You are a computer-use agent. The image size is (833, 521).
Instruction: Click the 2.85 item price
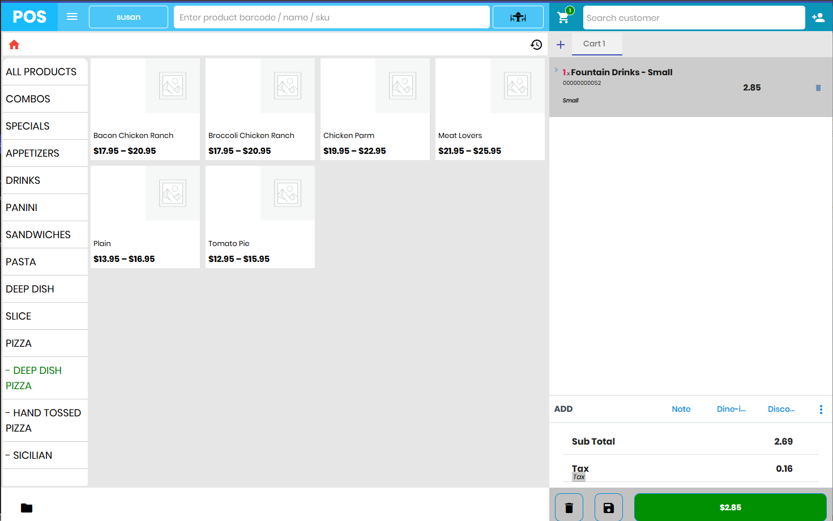(751, 88)
